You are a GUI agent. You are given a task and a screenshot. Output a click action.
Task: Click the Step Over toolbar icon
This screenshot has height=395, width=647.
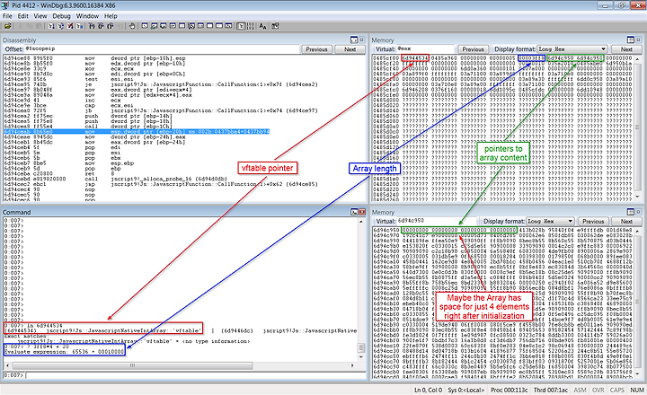[x=101, y=26]
